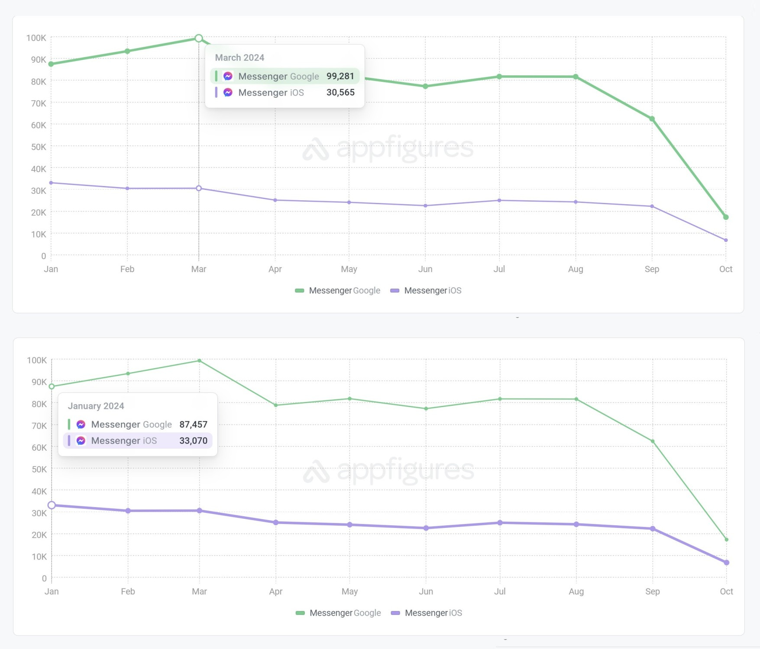Click the March 2024 tooltip heading
This screenshot has height=649, width=760.
coord(240,58)
